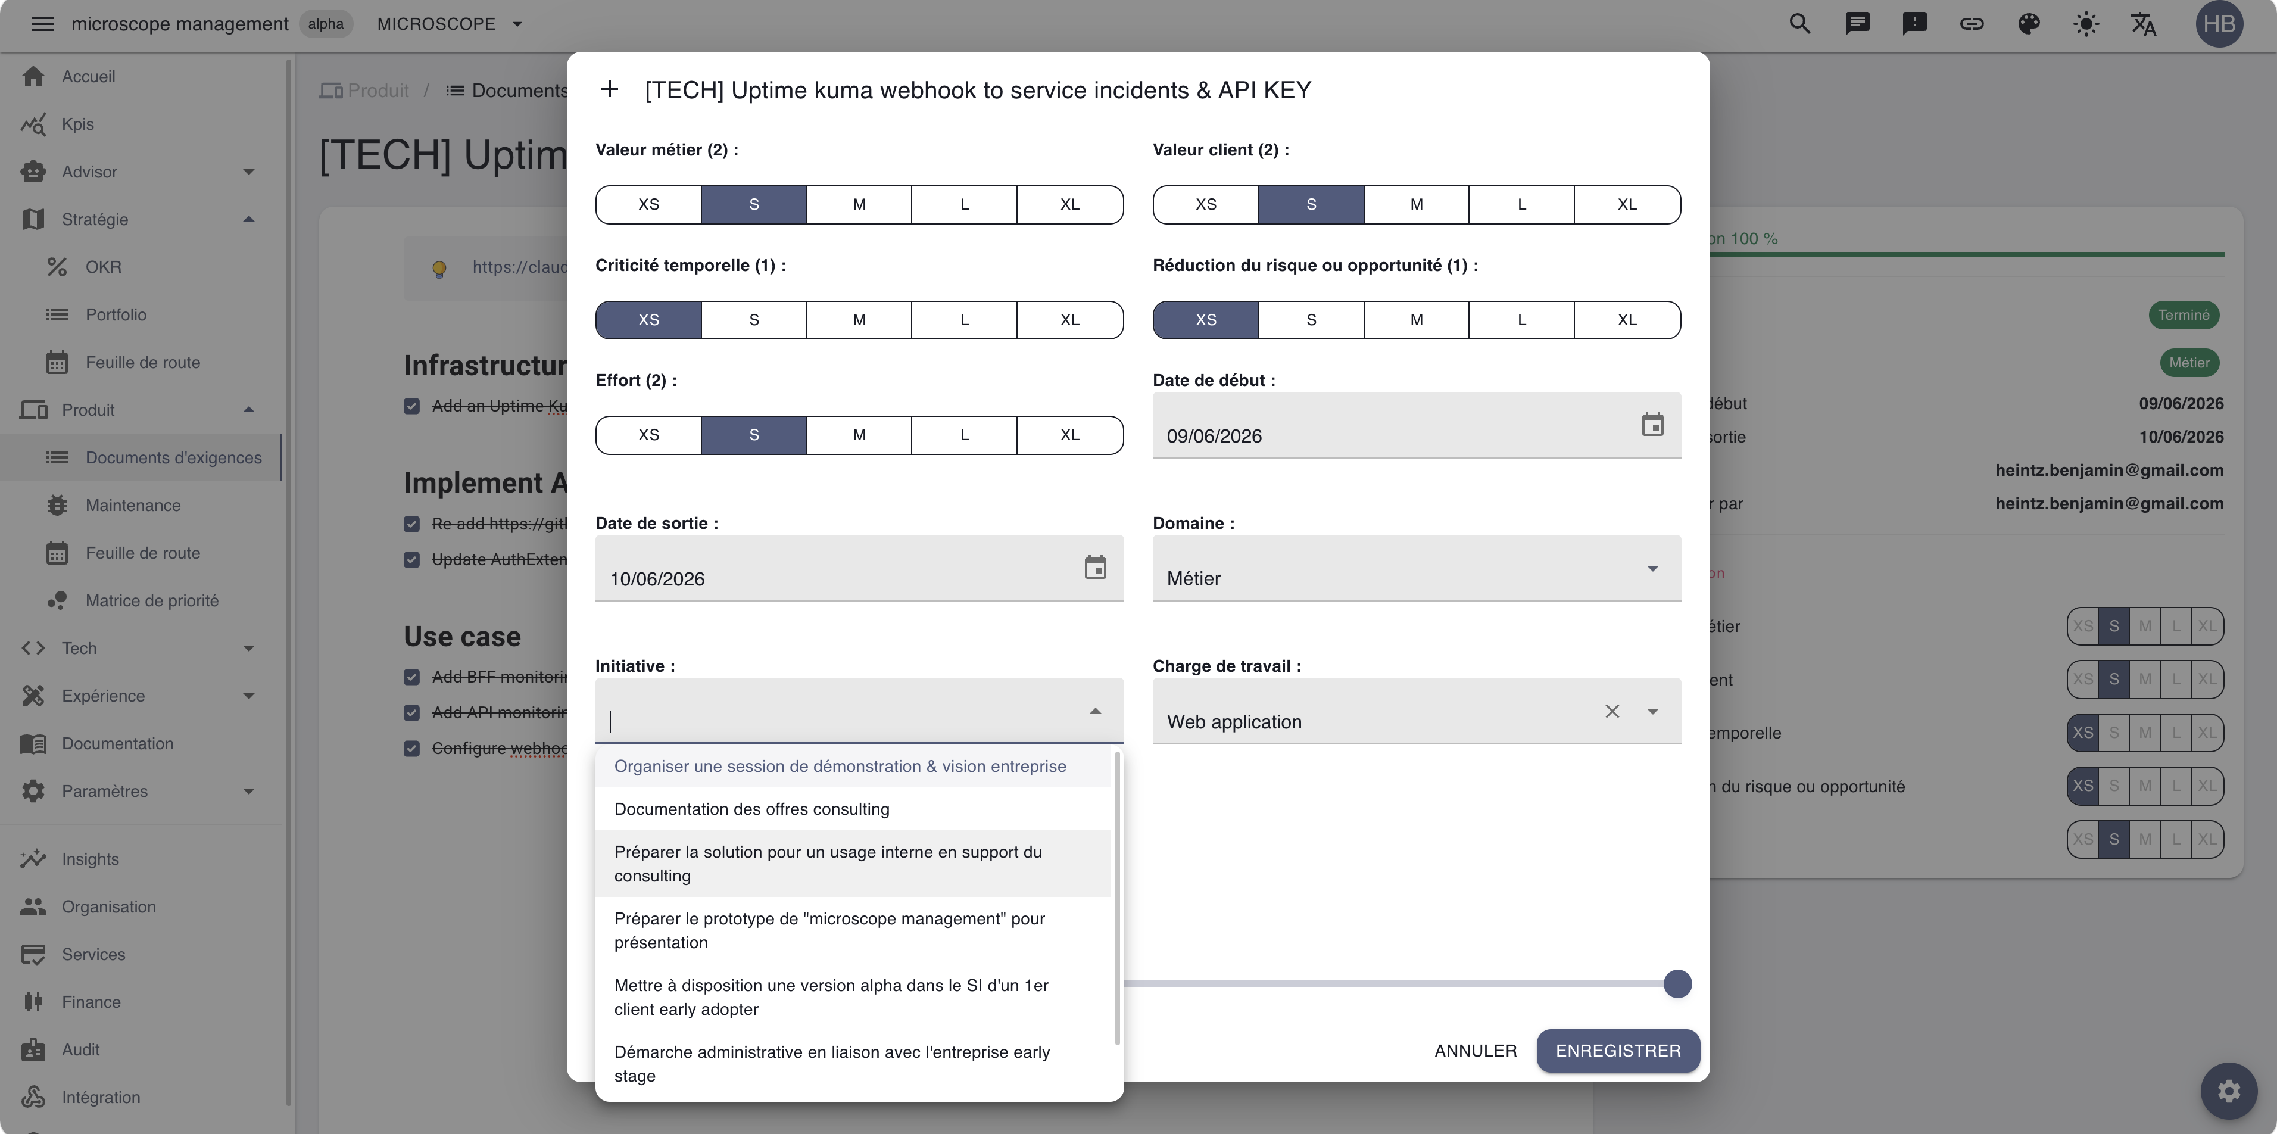Screen dimensions: 2277x1134
Task: Select Préparer la solution pour usage interne
Action: (x=853, y=864)
